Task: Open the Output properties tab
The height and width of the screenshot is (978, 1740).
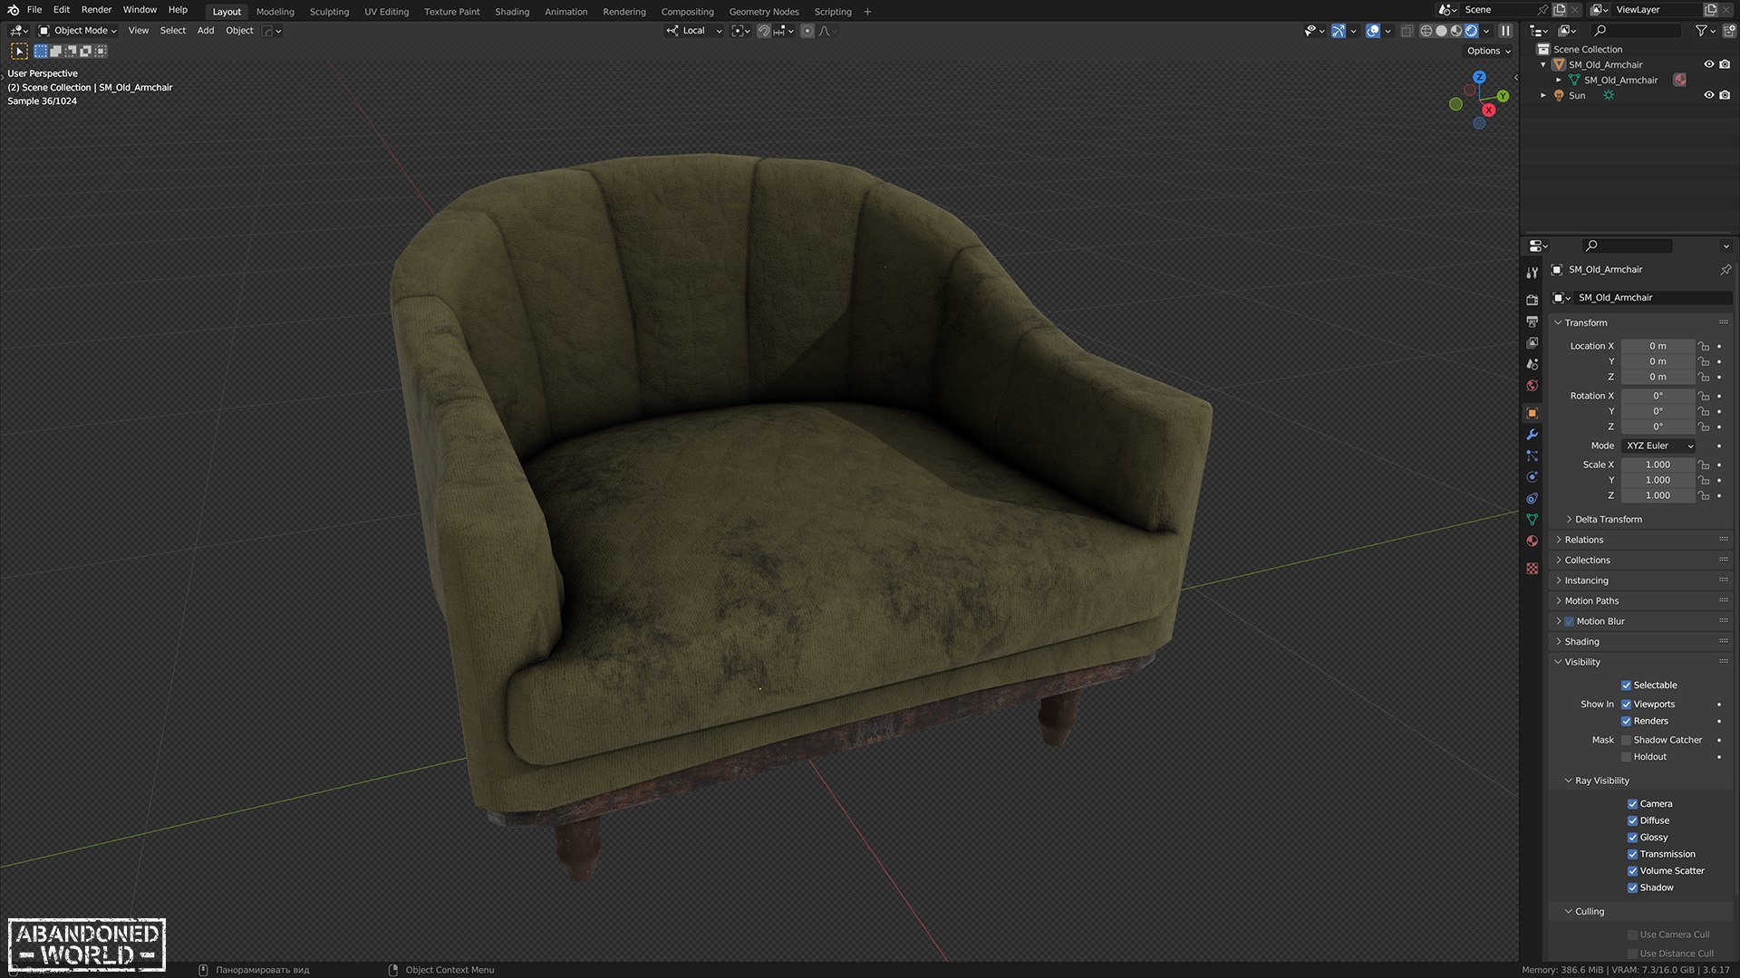Action: [1532, 321]
